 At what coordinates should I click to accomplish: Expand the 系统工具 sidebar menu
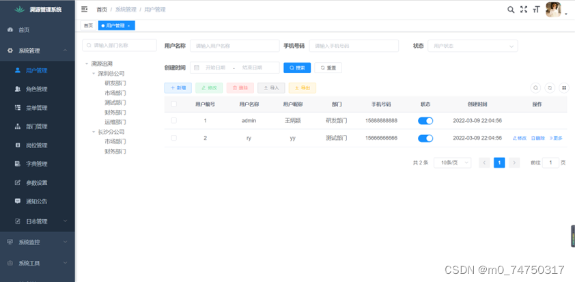click(x=38, y=263)
